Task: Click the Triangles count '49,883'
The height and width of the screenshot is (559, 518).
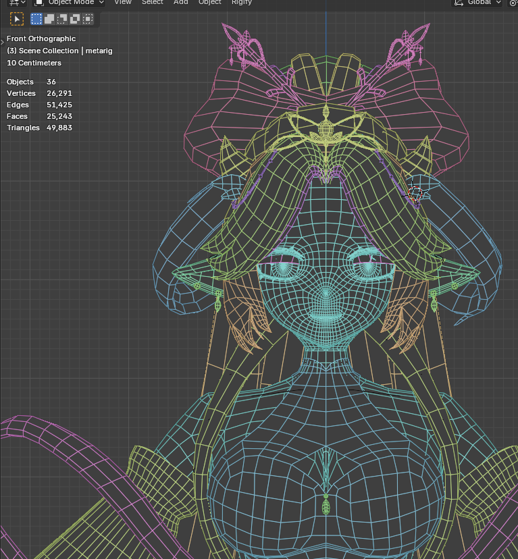Action: [x=59, y=128]
